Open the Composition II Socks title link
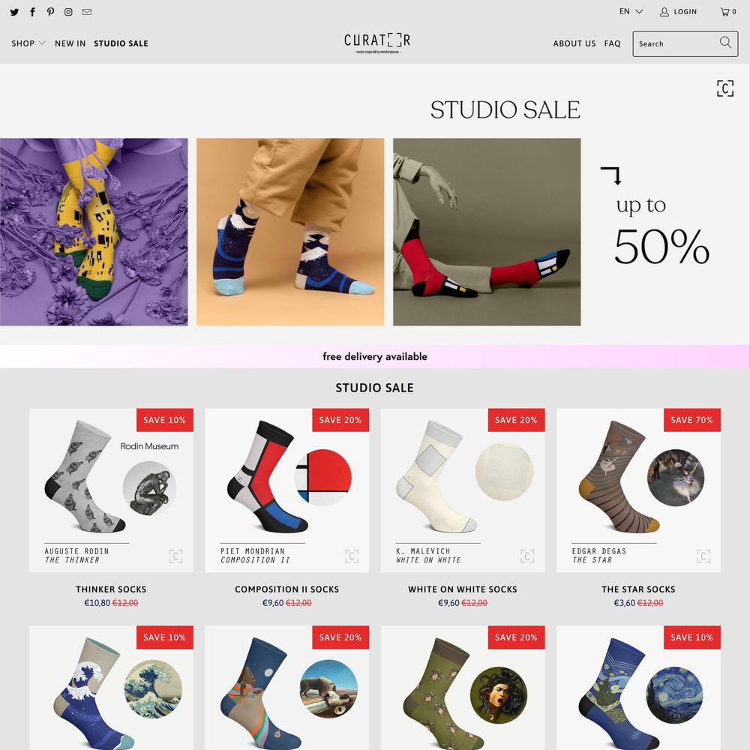 pos(287,589)
